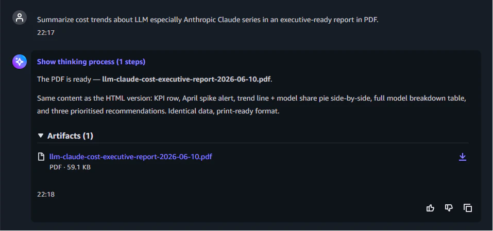Expand Show thinking process (1 steps)
Screen dimensions: 493x231
tap(91, 62)
